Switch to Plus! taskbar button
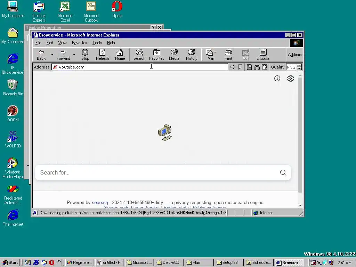Screen dimensions: 356x267 (199, 262)
